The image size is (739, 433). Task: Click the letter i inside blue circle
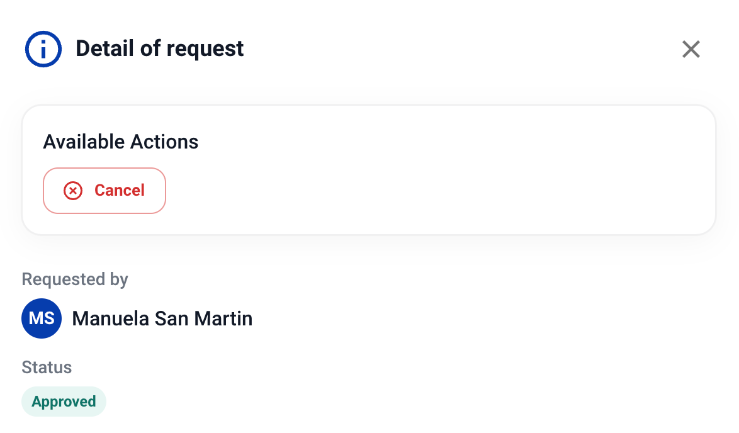coord(43,49)
